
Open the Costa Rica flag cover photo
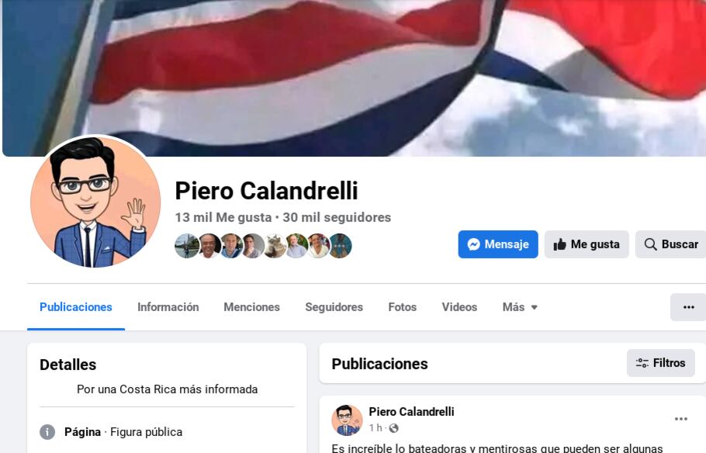click(354, 78)
